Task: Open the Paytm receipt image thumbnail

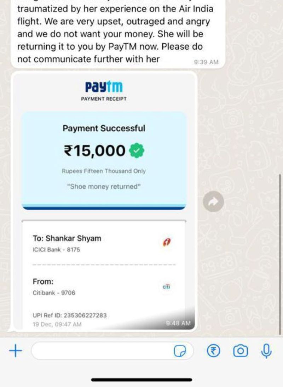Action: pyautogui.click(x=104, y=201)
